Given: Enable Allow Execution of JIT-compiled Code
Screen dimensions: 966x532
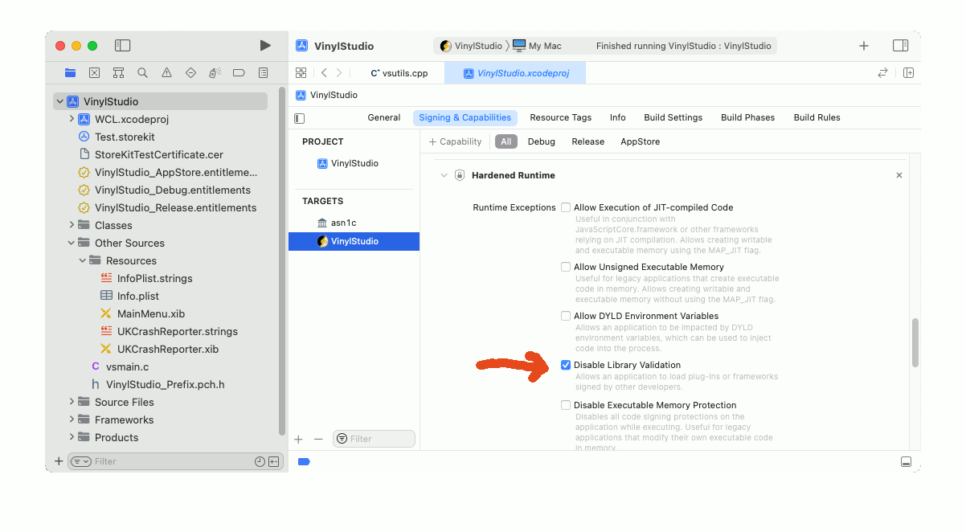Looking at the screenshot, I should coord(566,207).
